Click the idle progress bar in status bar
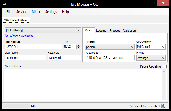Screen dimensions: 171x111 tap(16, 106)
